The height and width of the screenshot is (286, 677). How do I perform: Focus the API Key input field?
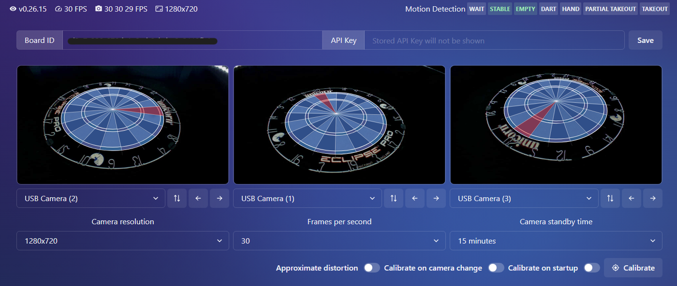coord(494,41)
